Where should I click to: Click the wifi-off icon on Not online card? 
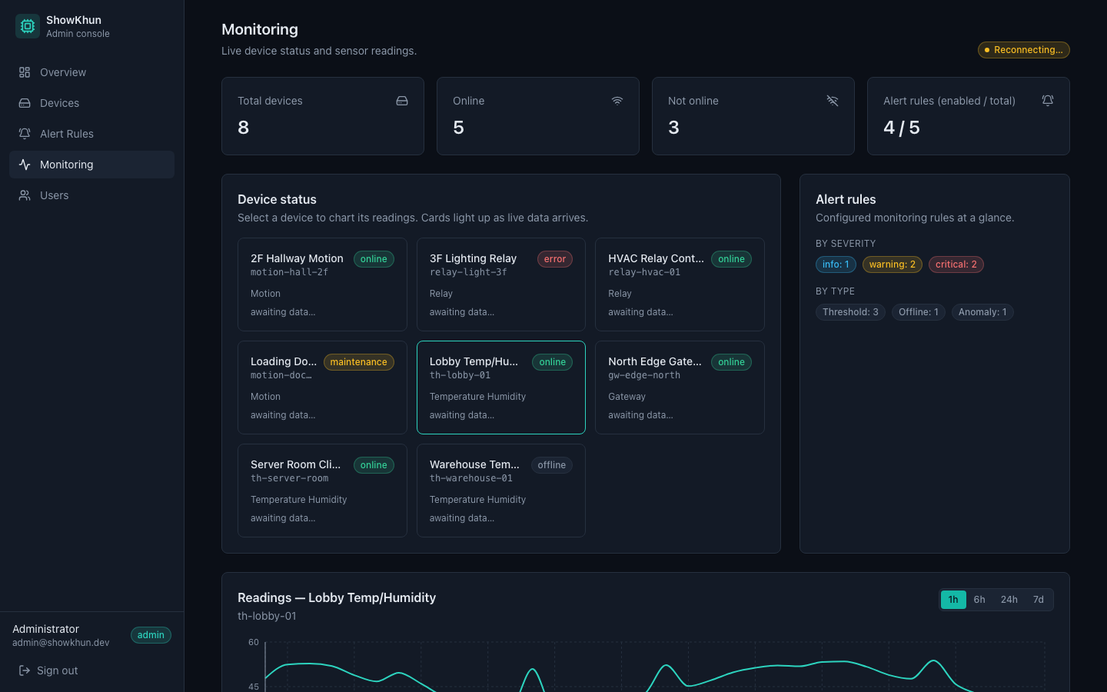[x=833, y=101]
